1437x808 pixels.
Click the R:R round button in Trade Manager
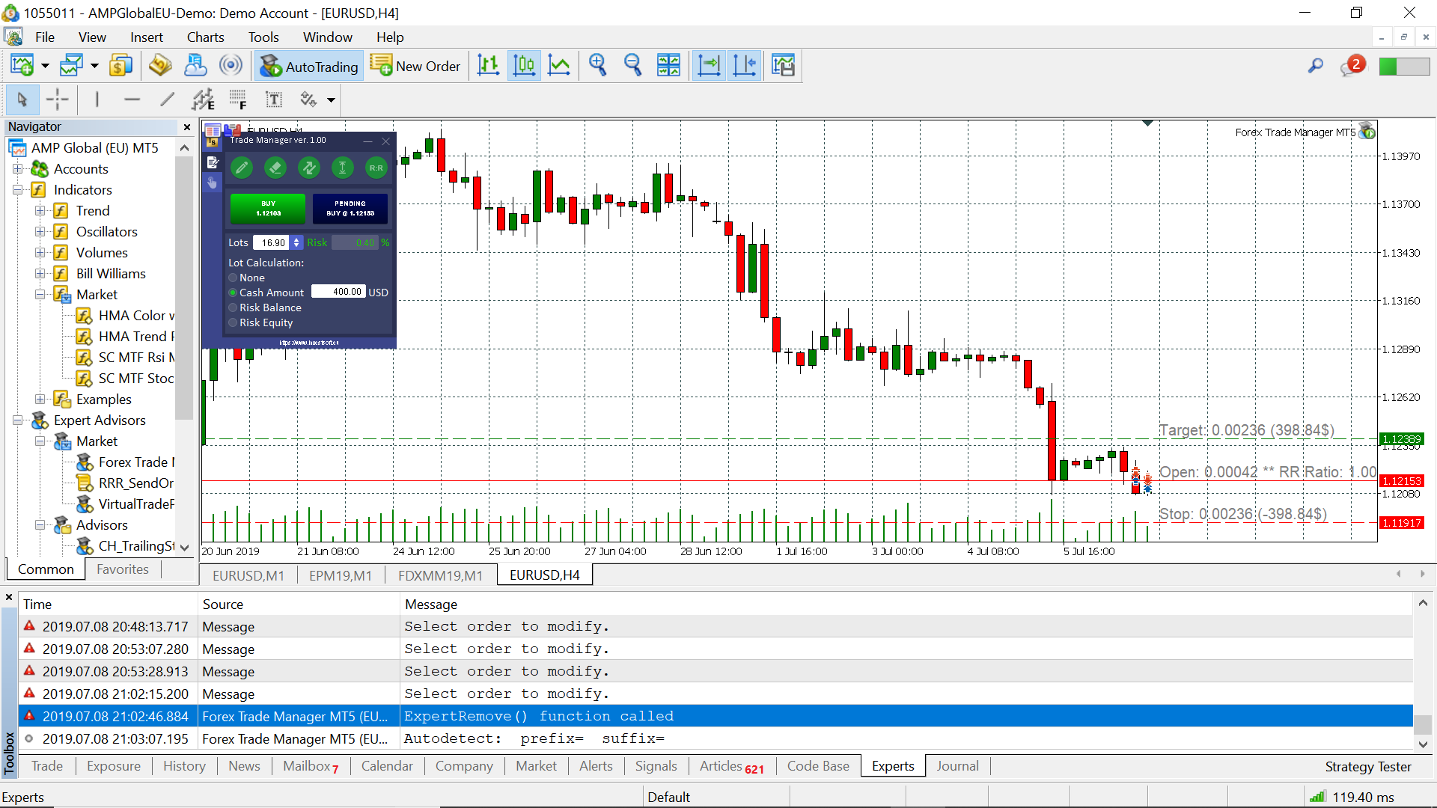(376, 168)
